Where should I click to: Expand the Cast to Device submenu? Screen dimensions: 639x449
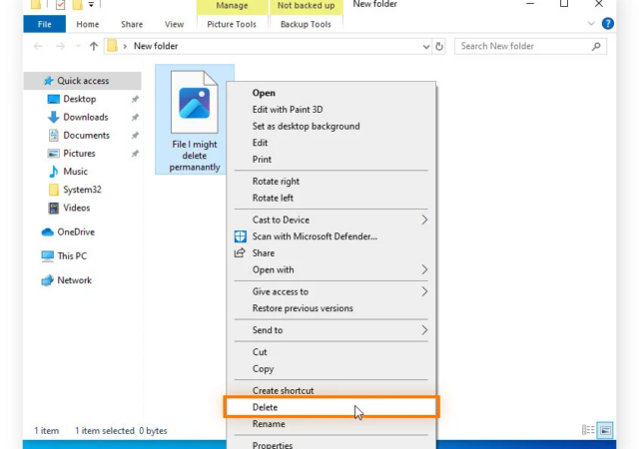coord(424,220)
